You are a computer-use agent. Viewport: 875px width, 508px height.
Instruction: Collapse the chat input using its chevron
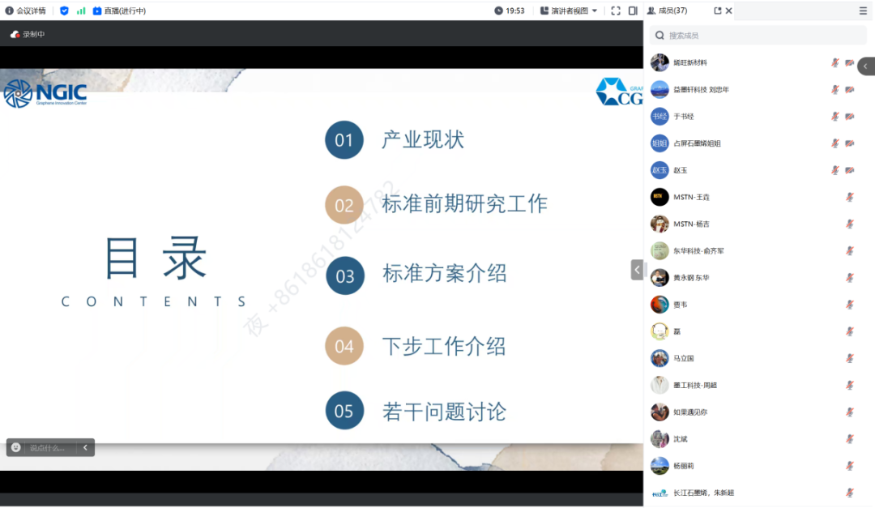(x=86, y=446)
